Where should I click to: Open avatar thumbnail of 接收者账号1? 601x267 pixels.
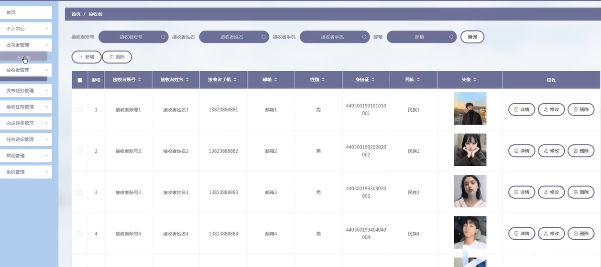470,108
